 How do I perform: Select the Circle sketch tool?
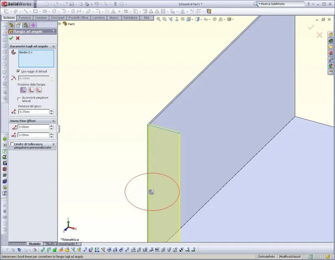point(54,11)
